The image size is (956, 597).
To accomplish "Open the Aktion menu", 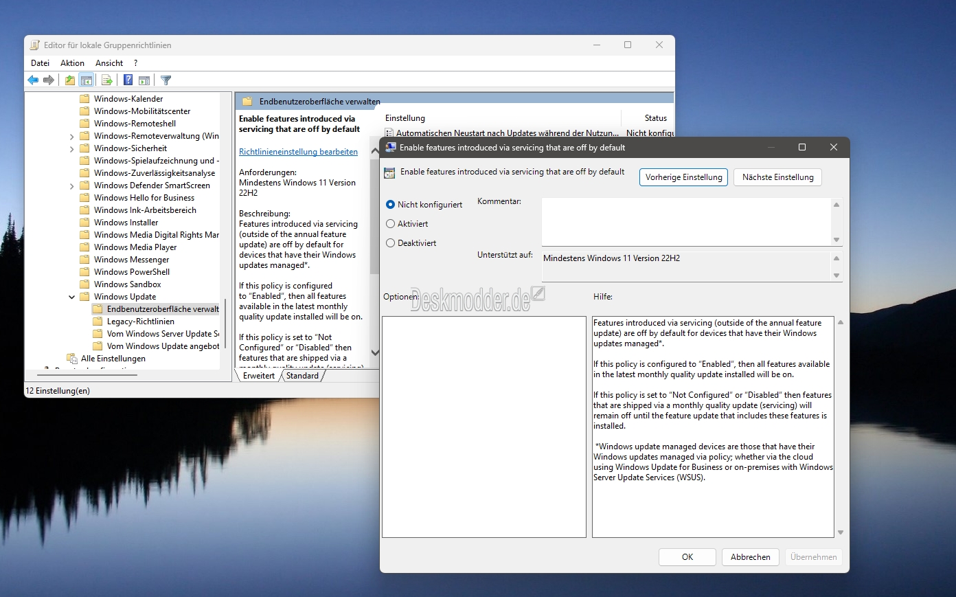I will coord(72,63).
